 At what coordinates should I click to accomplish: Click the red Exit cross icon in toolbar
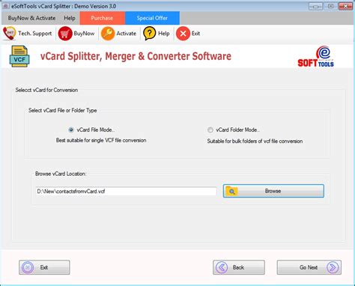click(x=183, y=34)
